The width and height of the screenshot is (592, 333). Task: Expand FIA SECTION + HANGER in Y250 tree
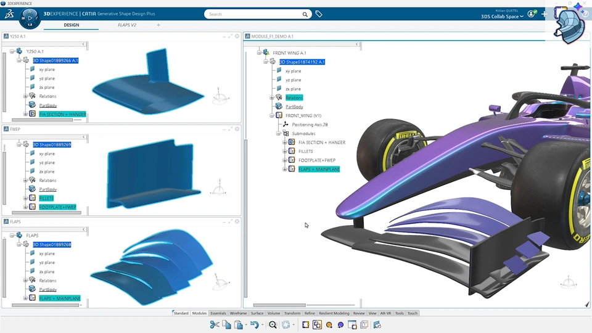point(25,113)
